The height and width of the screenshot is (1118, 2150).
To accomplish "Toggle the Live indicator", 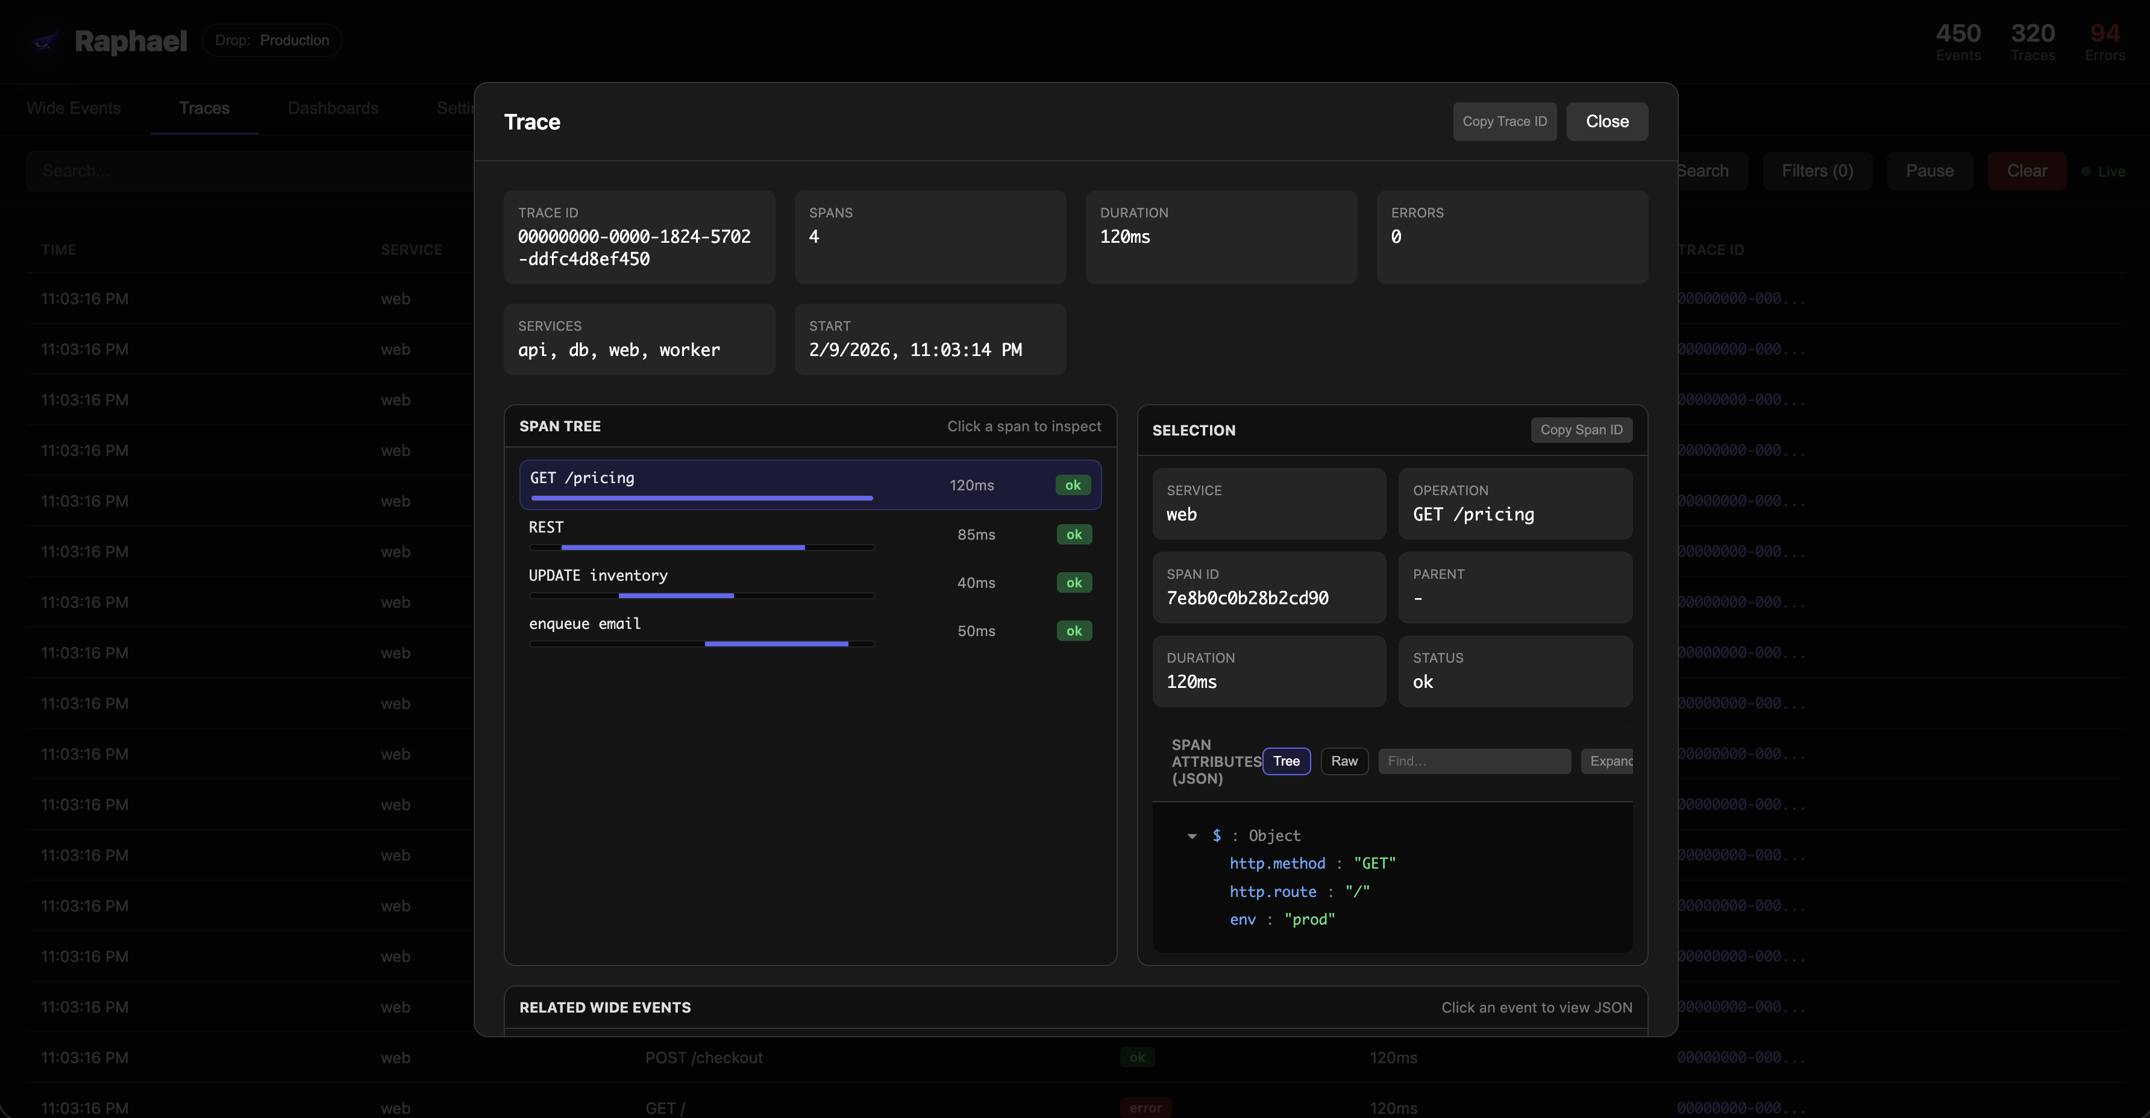I will coord(2102,171).
